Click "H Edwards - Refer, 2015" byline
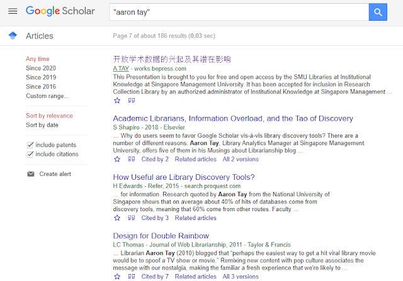The height and width of the screenshot is (281, 403). [146, 186]
